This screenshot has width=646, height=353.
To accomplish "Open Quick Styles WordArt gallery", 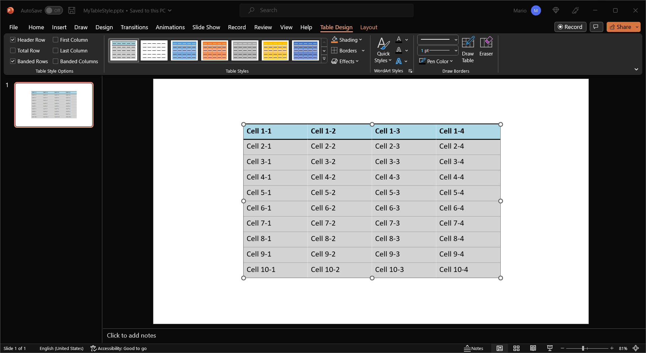I will [x=383, y=50].
